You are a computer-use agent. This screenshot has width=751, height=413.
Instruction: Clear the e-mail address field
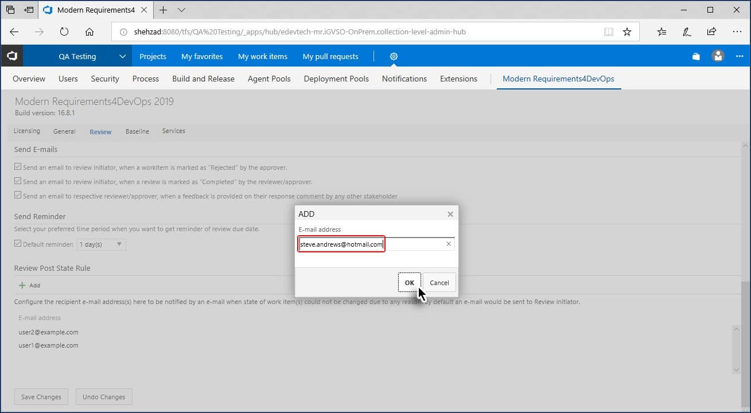pyautogui.click(x=449, y=244)
